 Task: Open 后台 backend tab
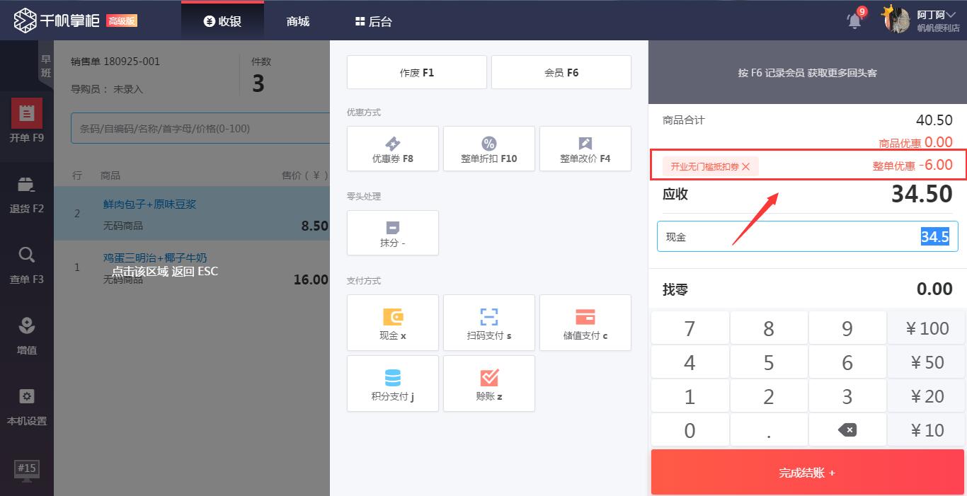pyautogui.click(x=373, y=21)
